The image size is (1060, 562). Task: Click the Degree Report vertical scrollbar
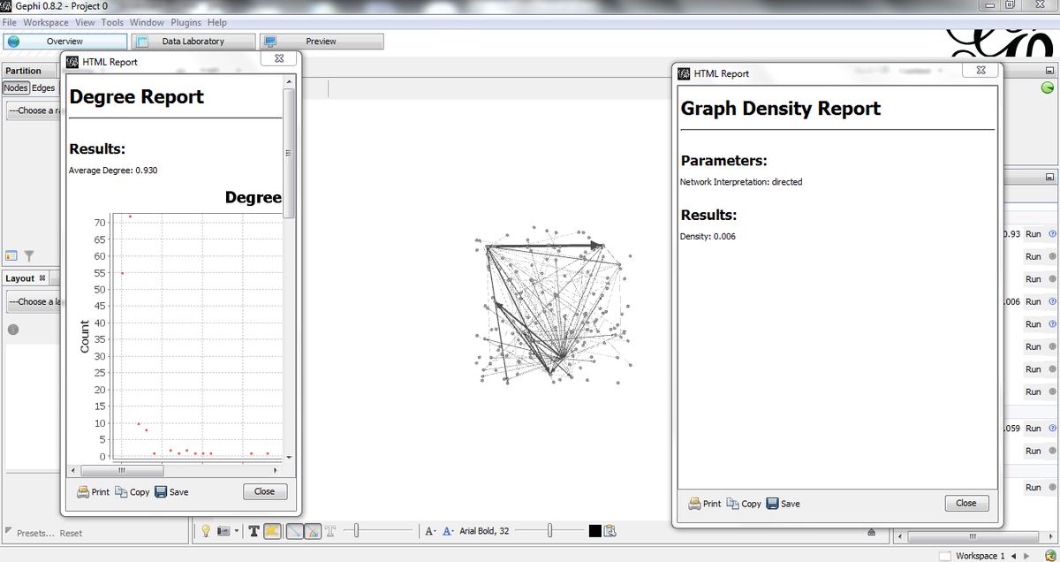tap(289, 155)
